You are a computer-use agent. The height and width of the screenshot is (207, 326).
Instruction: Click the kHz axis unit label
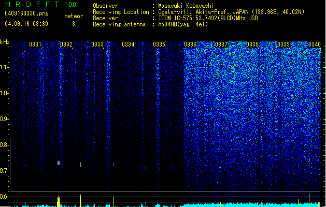click(x=5, y=42)
